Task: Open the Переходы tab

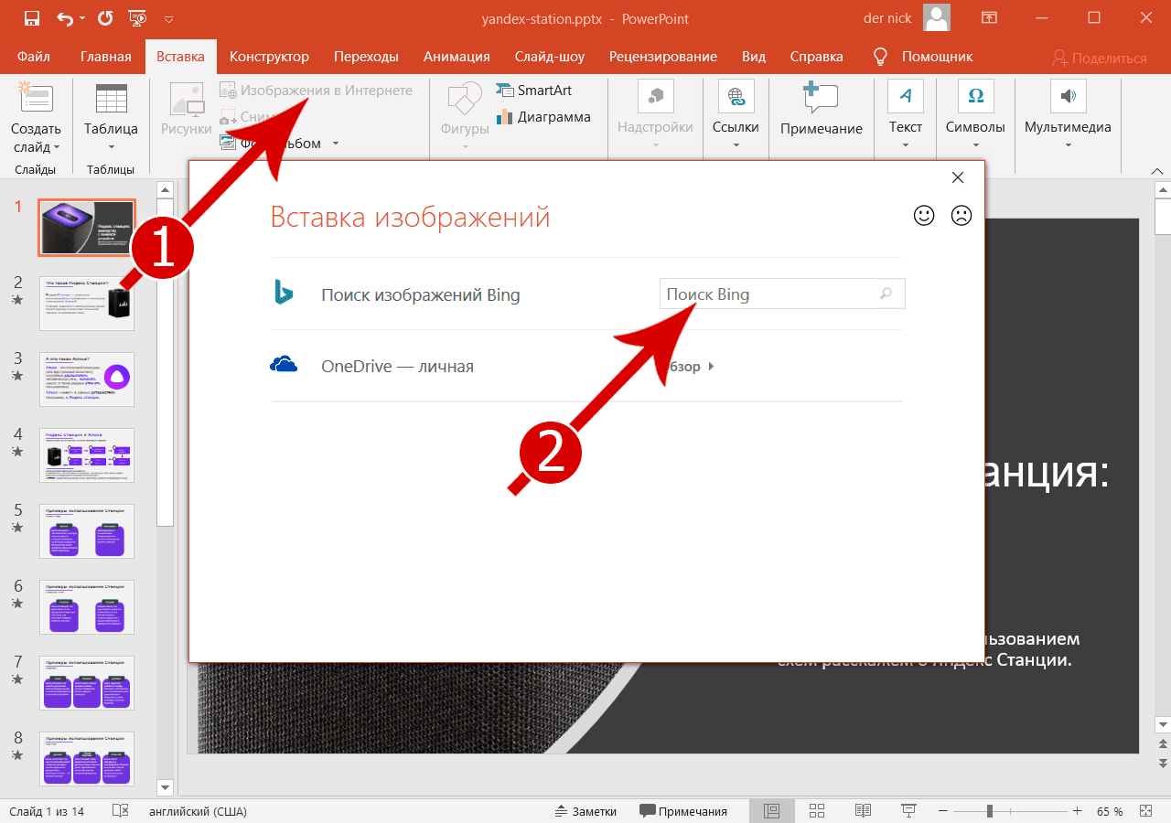Action: tap(366, 57)
